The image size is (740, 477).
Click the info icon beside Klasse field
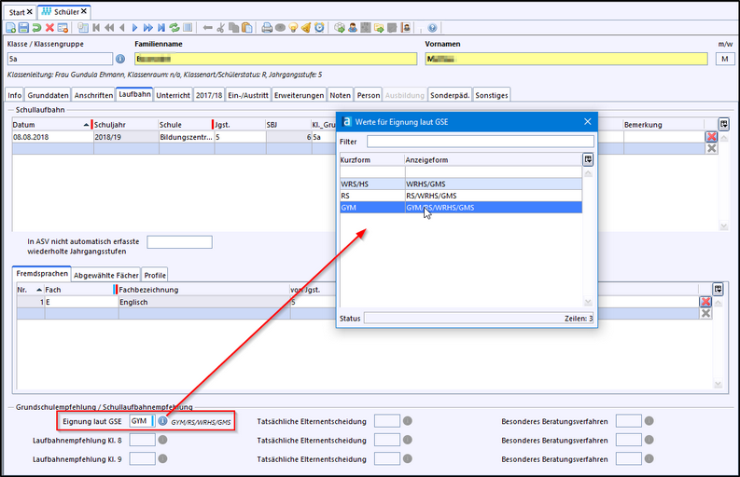coord(119,59)
